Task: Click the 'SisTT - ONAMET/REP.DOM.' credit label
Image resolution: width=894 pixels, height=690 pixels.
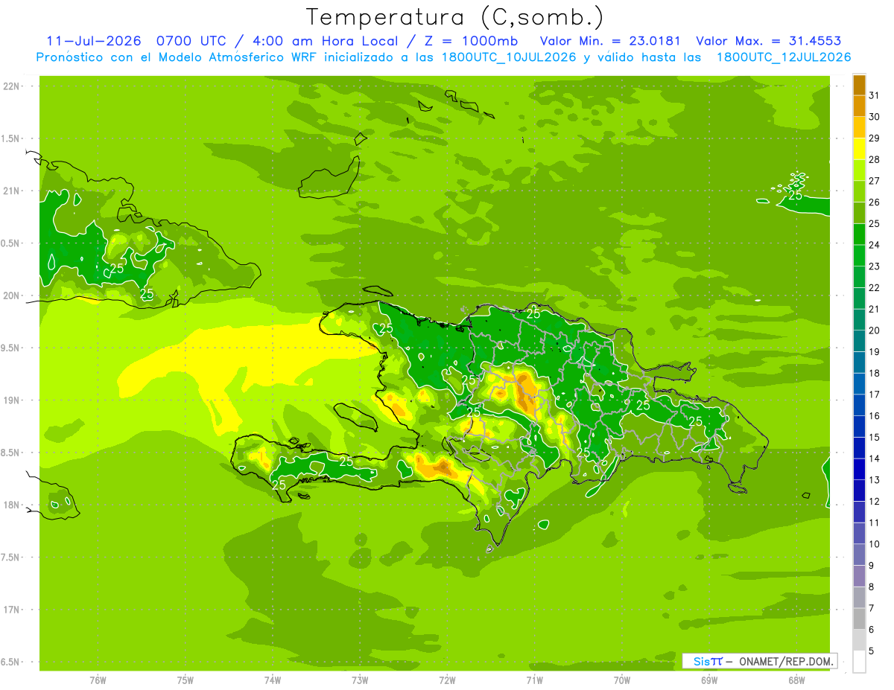Action: (x=759, y=661)
